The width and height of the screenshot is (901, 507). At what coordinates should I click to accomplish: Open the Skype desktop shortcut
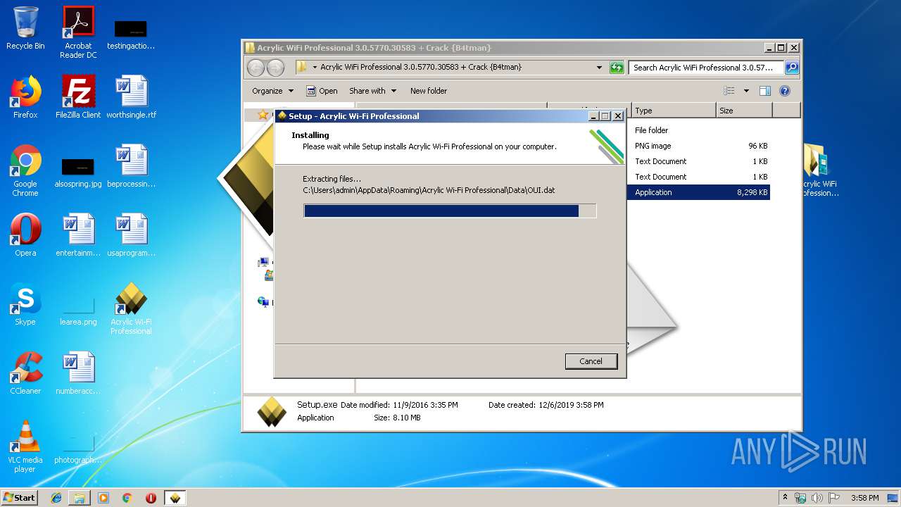pyautogui.click(x=25, y=304)
